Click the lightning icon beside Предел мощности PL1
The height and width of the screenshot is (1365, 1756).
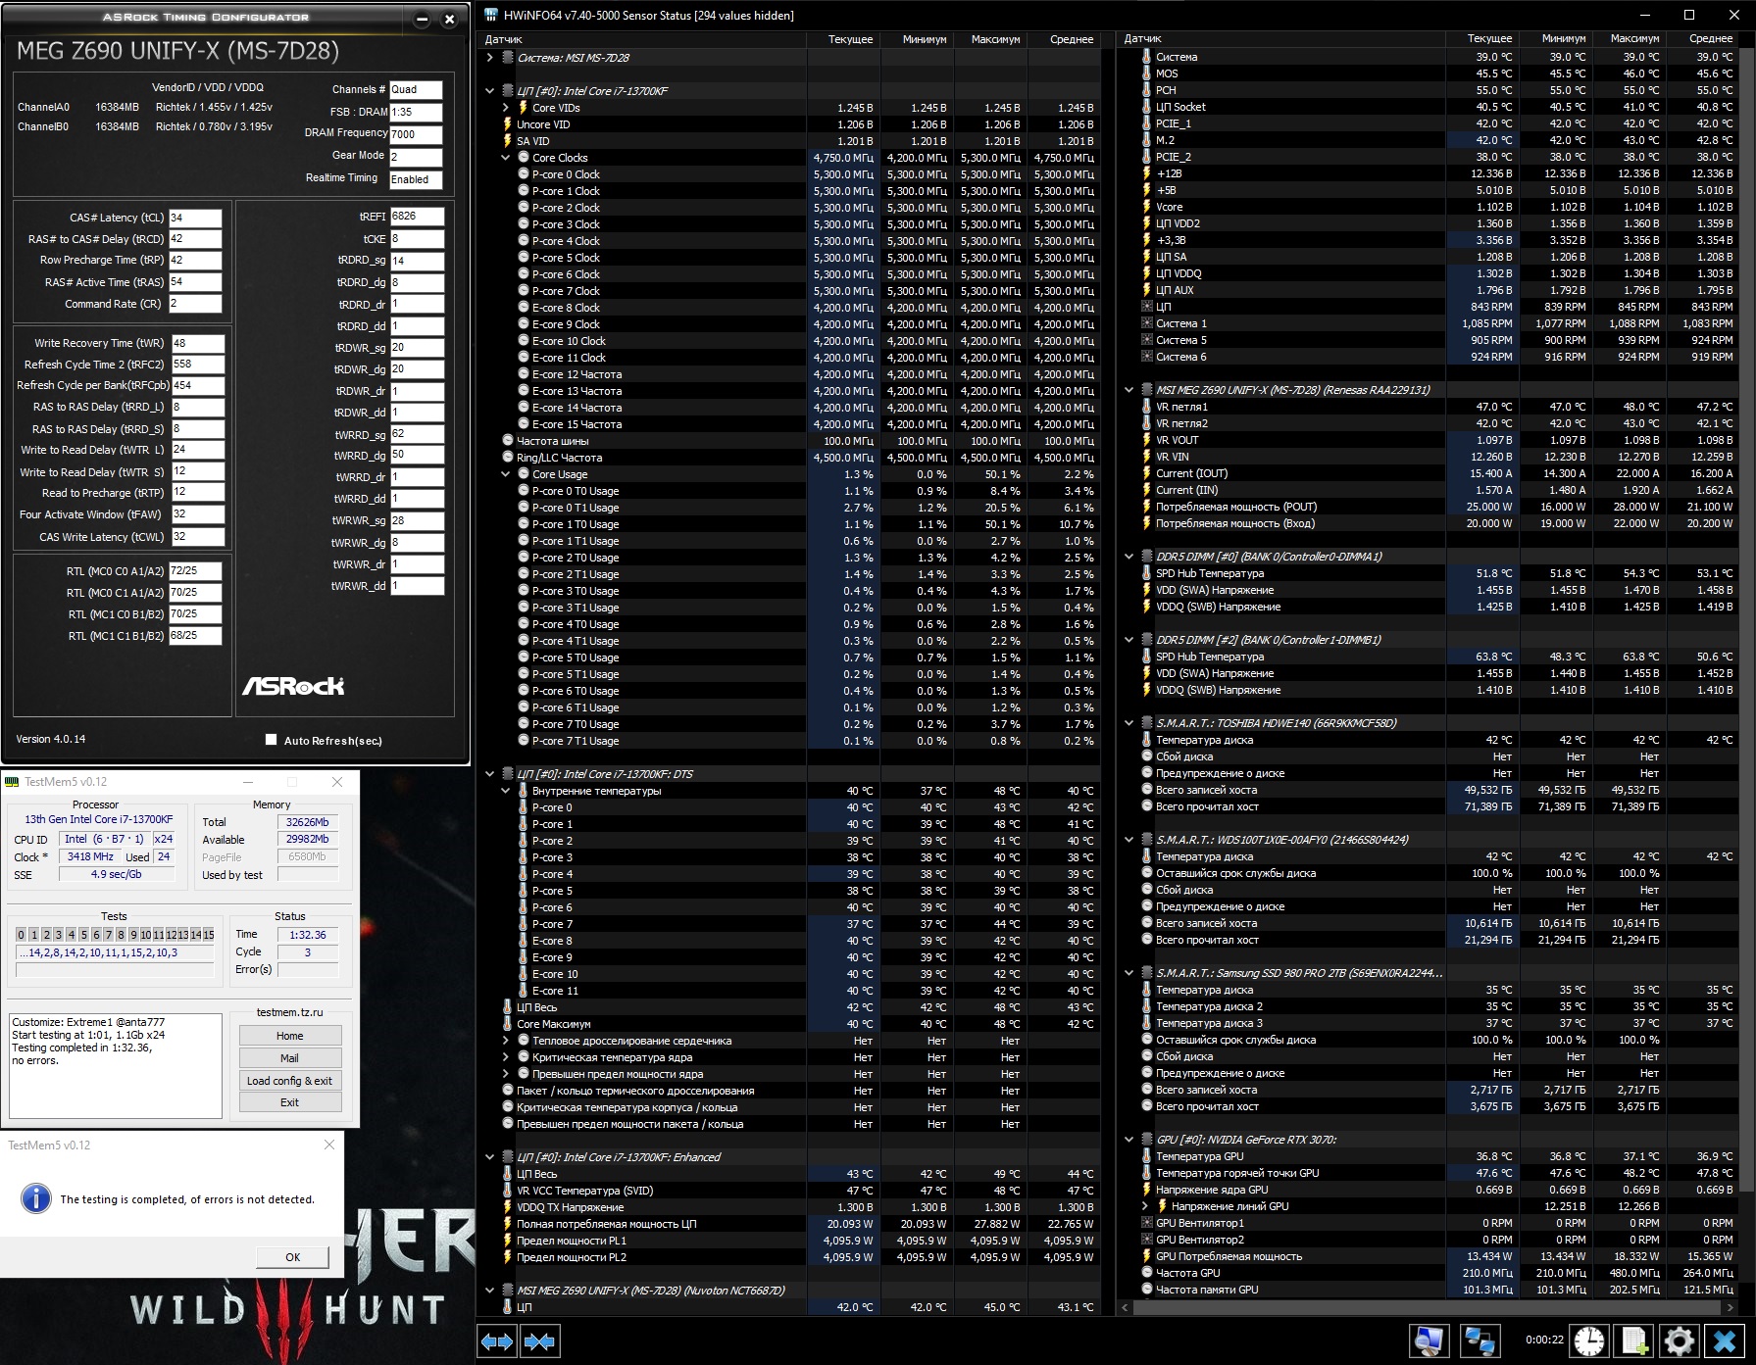pyautogui.click(x=507, y=1241)
